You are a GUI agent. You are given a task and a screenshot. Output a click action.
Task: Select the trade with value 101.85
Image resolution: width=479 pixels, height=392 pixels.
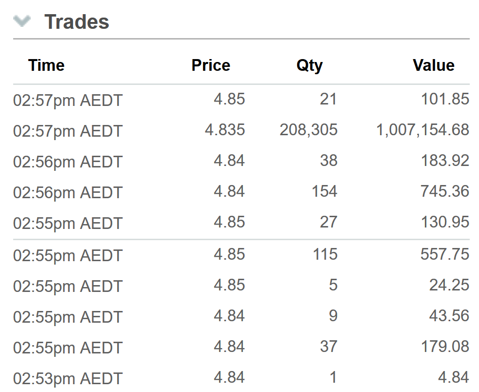pos(241,100)
